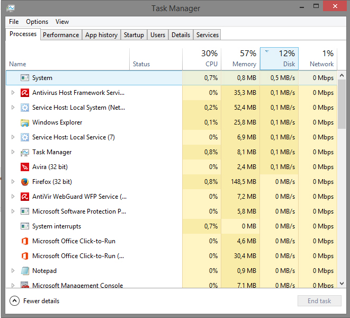Expand Microsoft Management Console row
The height and width of the screenshot is (318, 350).
pos(13,285)
